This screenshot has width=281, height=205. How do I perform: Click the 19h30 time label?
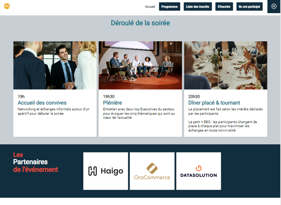click(x=109, y=96)
